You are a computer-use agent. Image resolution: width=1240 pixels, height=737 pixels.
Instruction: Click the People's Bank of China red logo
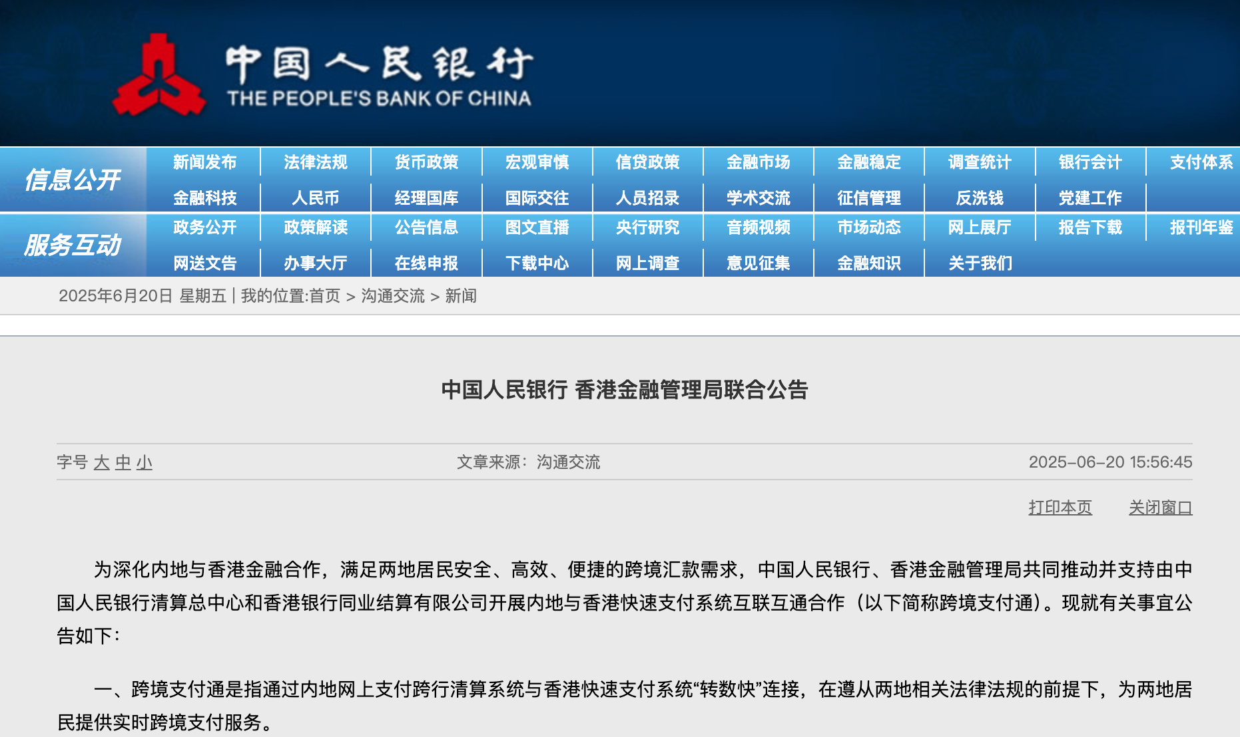[x=158, y=74]
